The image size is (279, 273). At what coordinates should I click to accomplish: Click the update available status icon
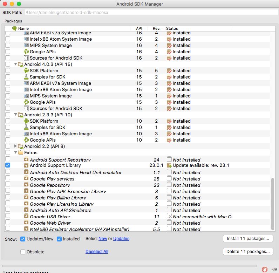click(169, 165)
